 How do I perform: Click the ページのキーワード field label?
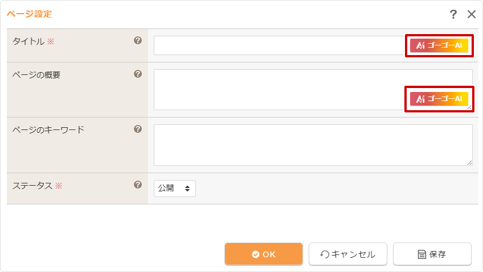click(48, 130)
